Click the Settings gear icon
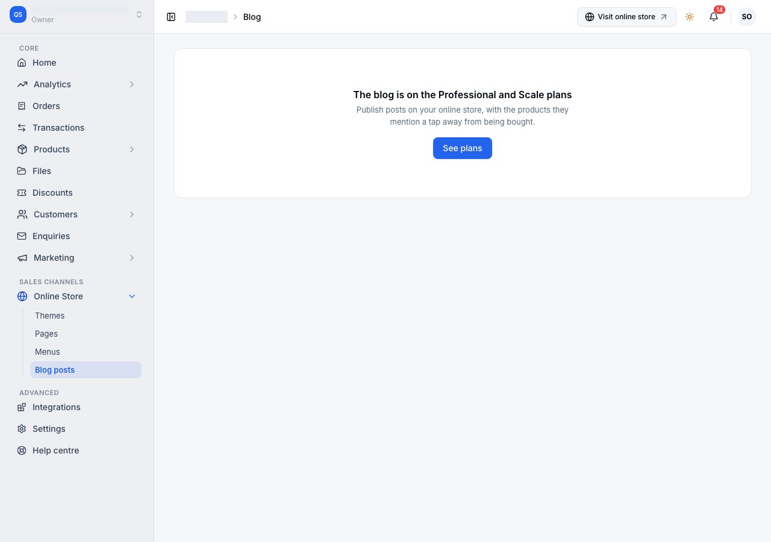The image size is (771, 542). (22, 429)
